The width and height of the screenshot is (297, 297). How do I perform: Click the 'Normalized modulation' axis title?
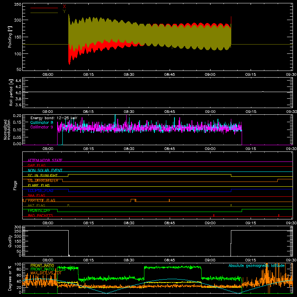tap(7, 130)
